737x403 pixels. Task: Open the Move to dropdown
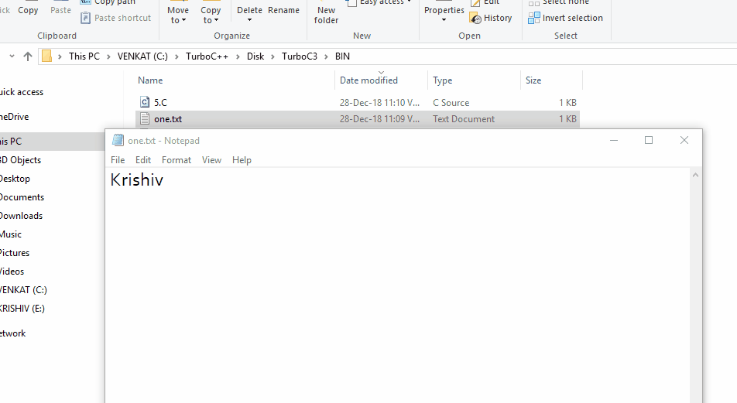pyautogui.click(x=177, y=15)
